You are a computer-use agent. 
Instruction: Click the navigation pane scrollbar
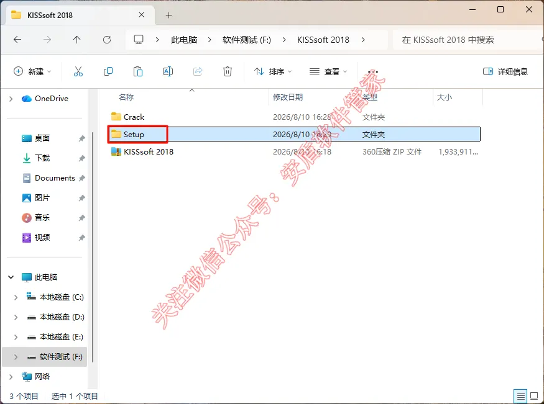click(x=93, y=247)
